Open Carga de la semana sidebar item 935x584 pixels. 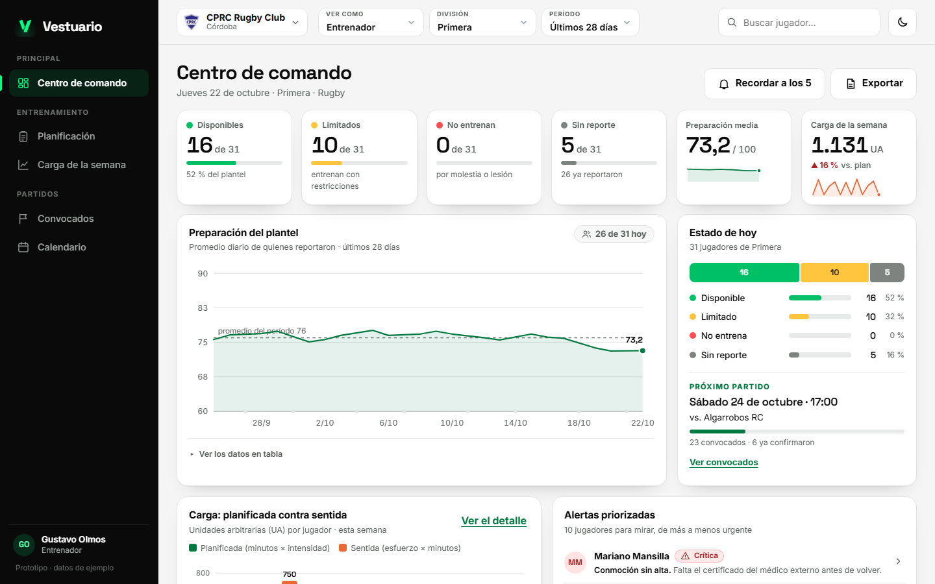point(79,165)
